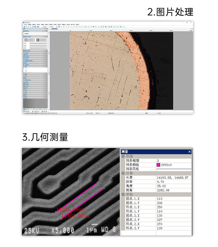
Task: Select the hand pan tool in toolbar
Action: [x=59, y=27]
